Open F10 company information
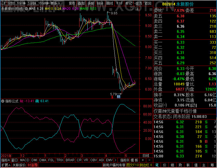 click(x=119, y=3)
